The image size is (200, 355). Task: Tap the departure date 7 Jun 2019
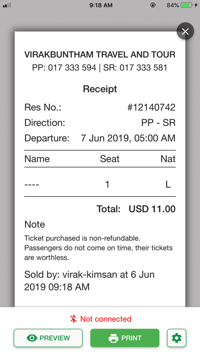tap(105, 138)
